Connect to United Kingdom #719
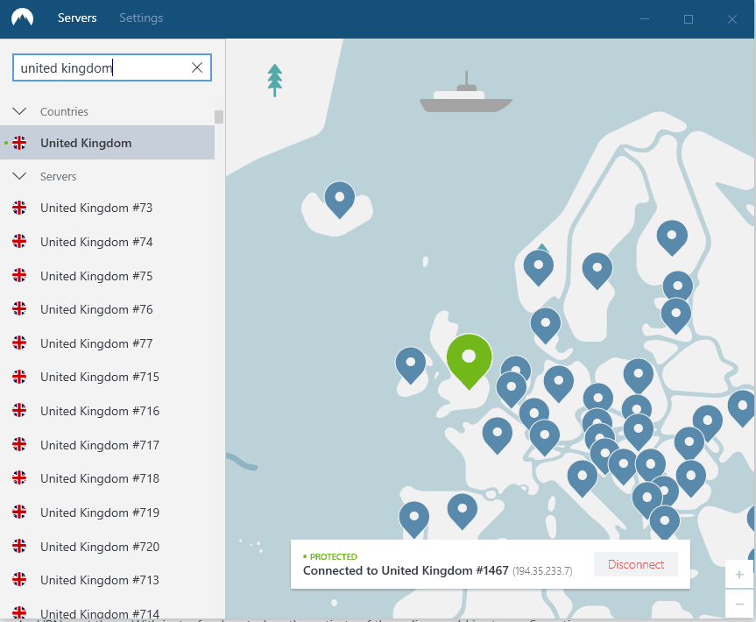756x622 pixels. (107, 512)
